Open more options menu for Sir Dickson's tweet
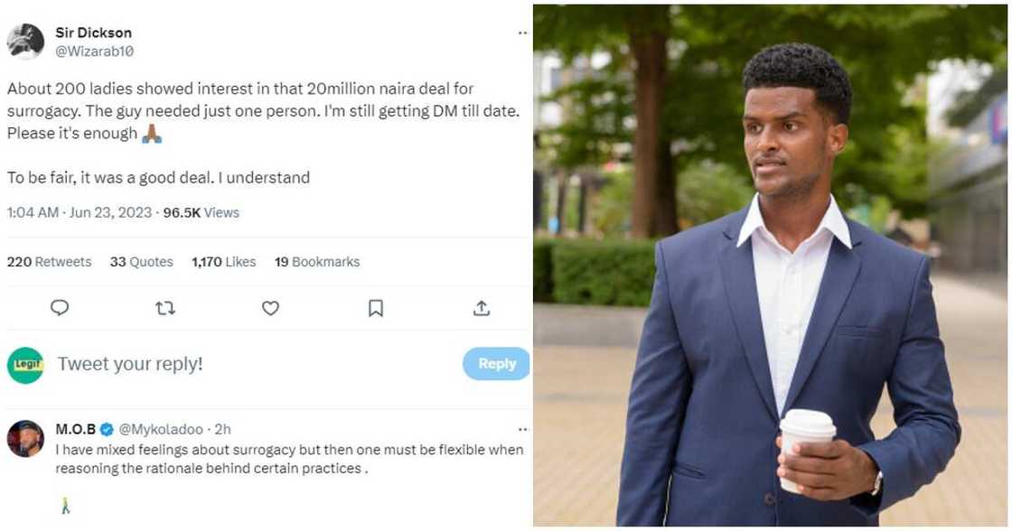Image resolution: width=1012 pixels, height=531 pixels. 522,33
